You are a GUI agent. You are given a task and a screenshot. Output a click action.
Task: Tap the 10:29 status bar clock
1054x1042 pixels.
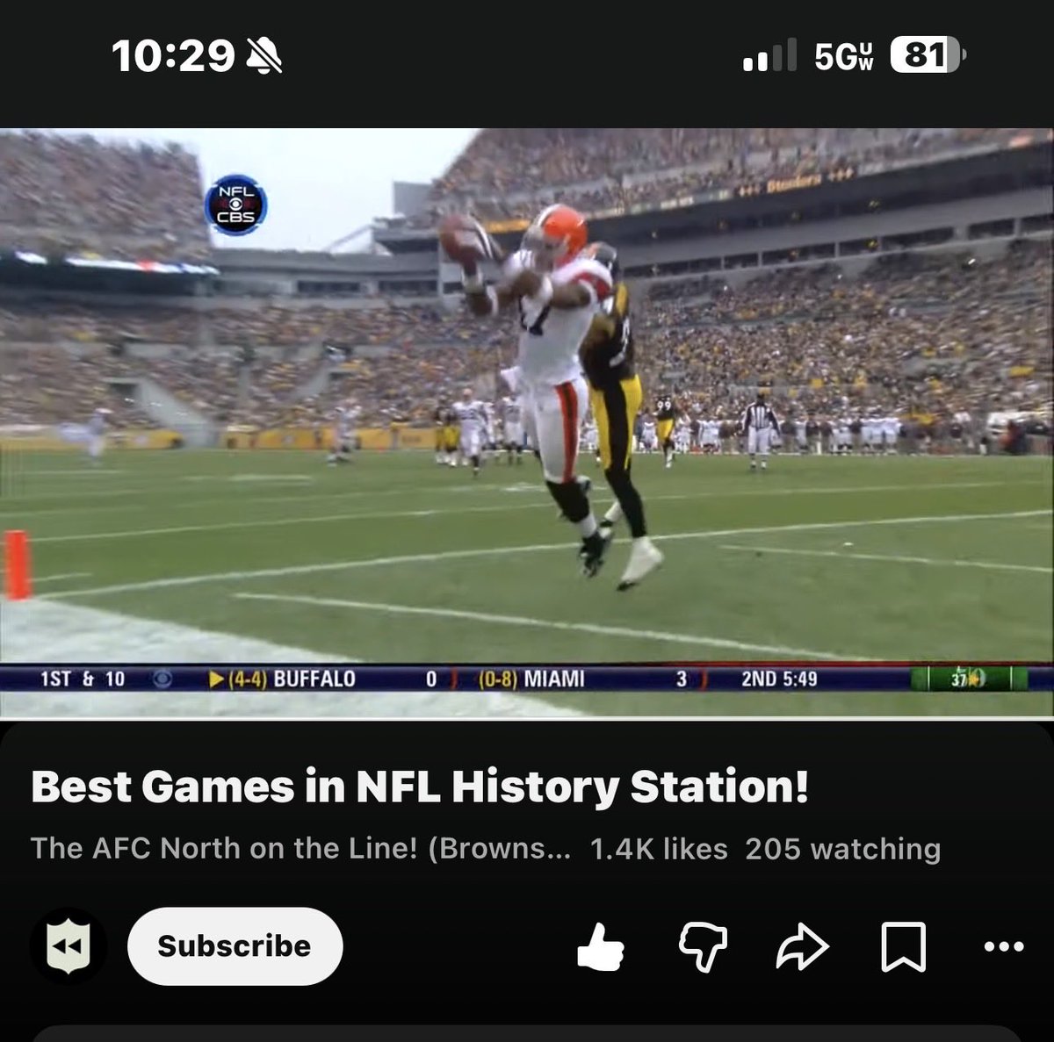click(x=173, y=57)
